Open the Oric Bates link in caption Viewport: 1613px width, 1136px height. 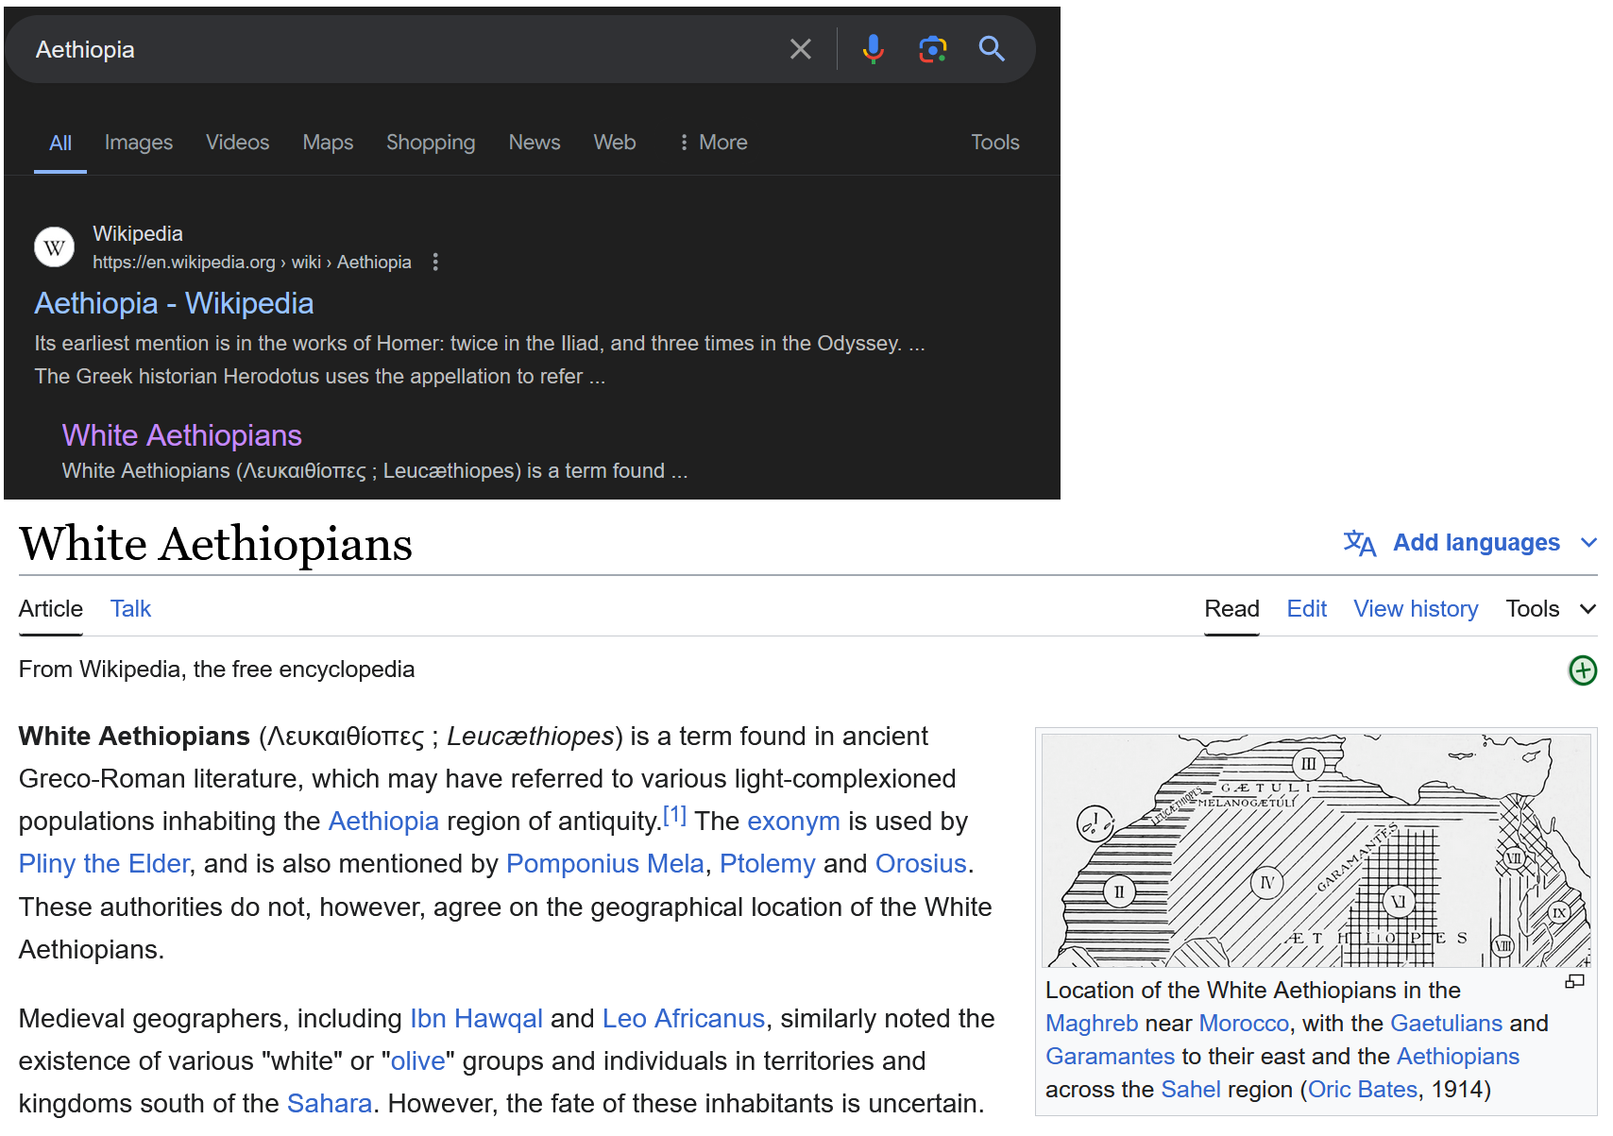1363,1090
